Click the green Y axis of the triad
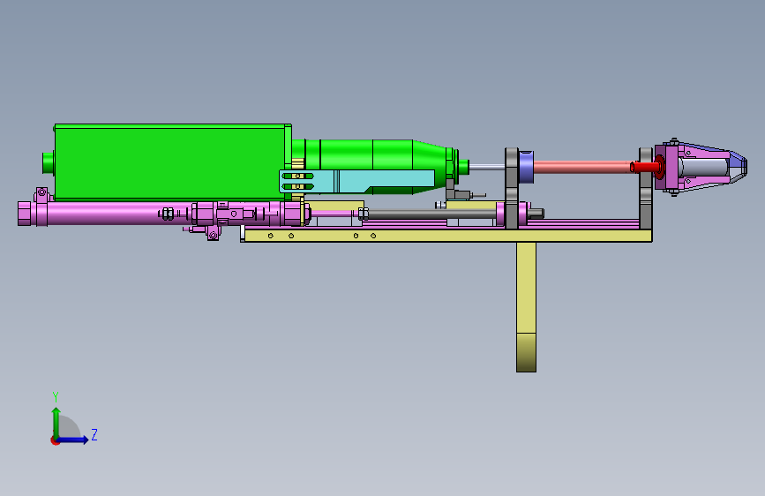Screen dimensions: 765x496 56,423
